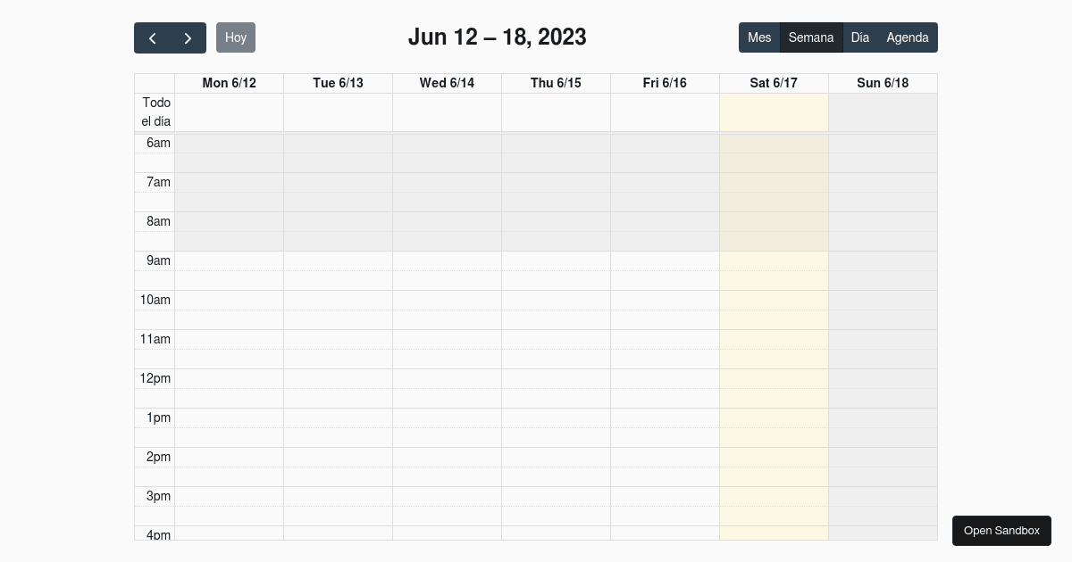Click the highlighted Sat 6/17 column
This screenshot has width=1072, height=562.
774,83
